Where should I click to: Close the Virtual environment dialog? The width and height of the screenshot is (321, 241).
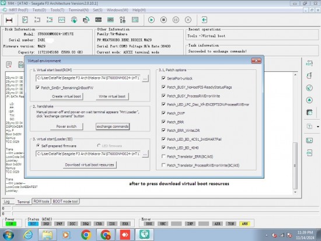(256, 61)
